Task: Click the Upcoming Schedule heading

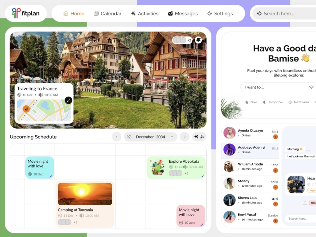Action: pyautogui.click(x=33, y=137)
